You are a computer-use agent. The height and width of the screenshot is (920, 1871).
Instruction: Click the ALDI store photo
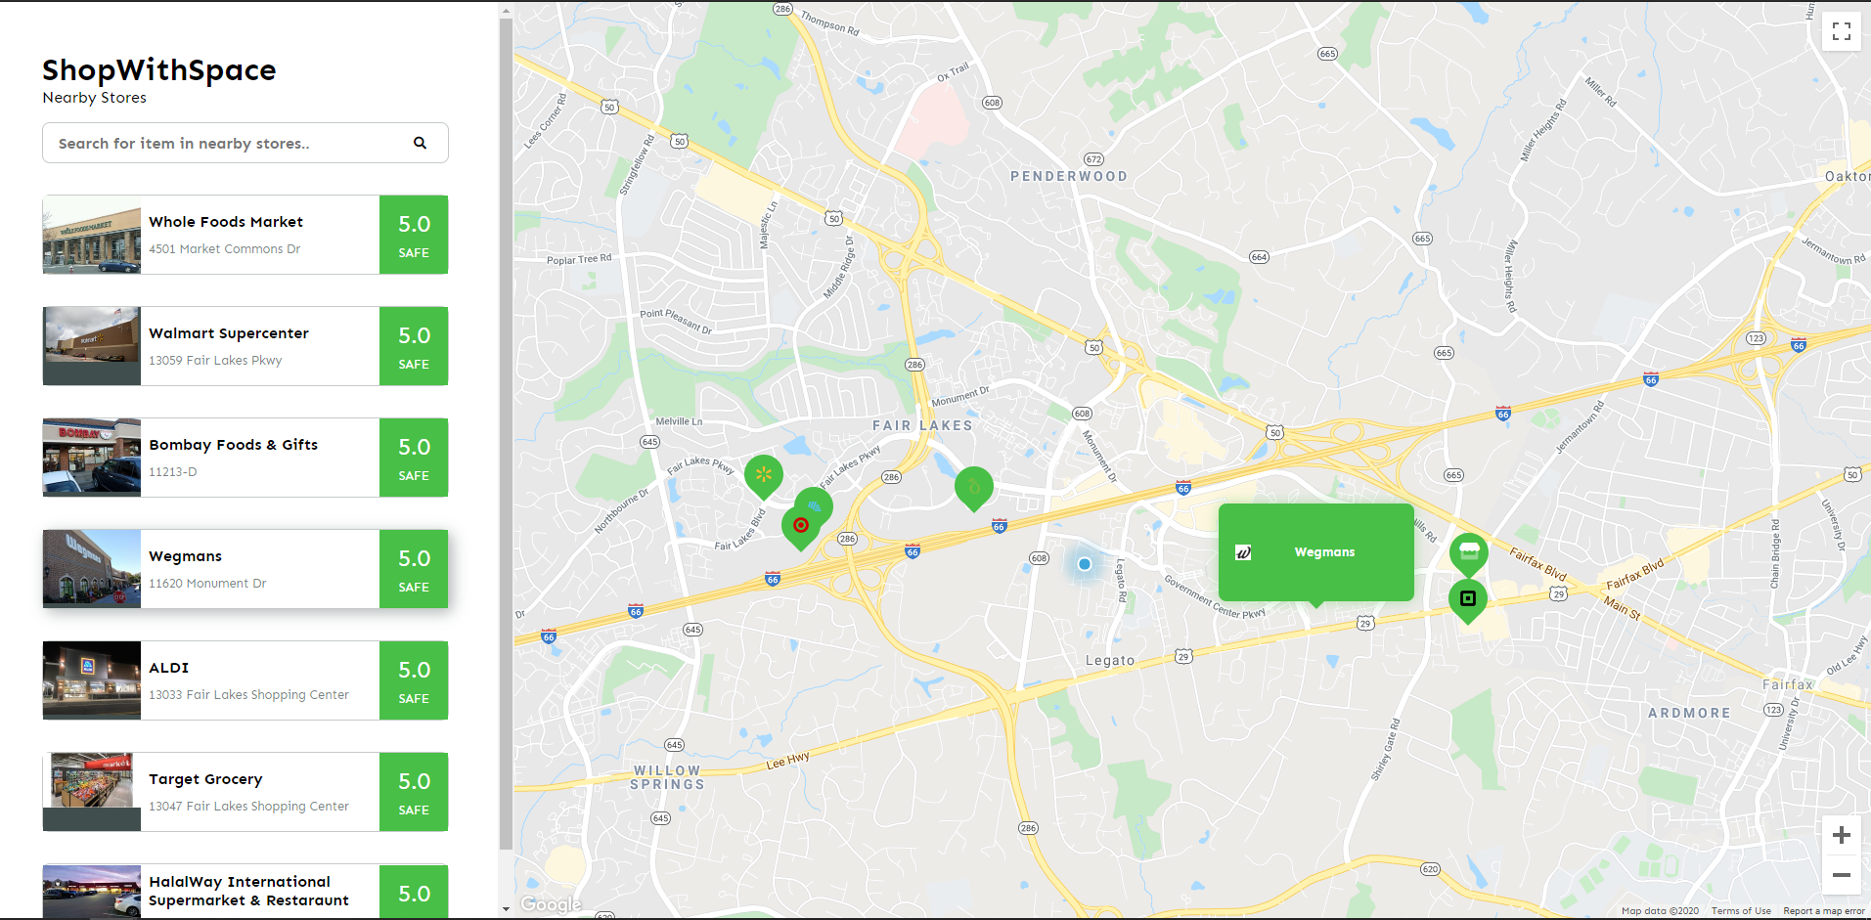[x=92, y=680]
